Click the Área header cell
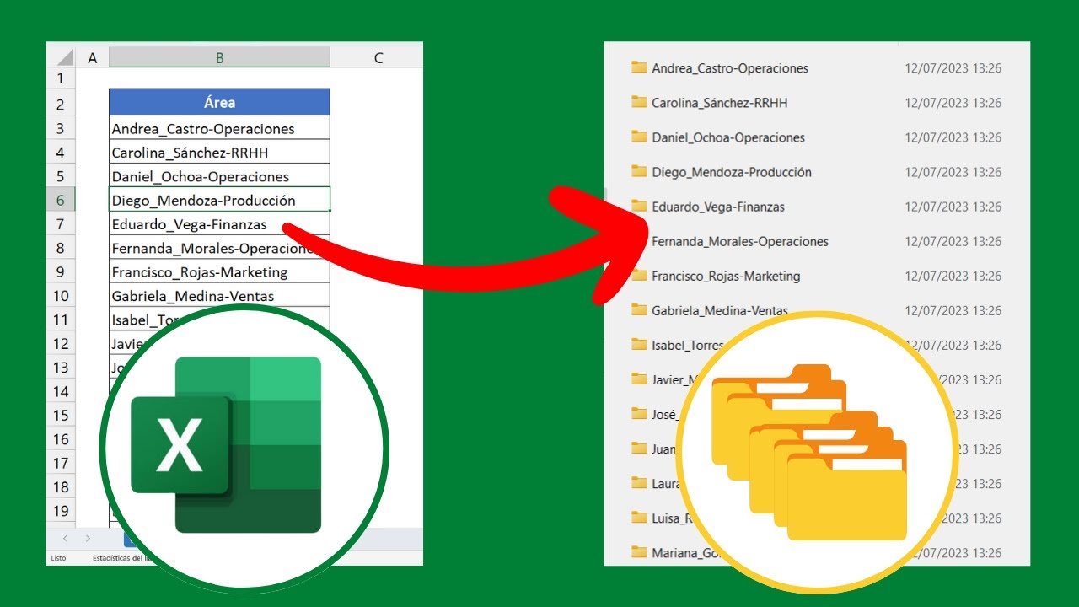Image resolution: width=1079 pixels, height=607 pixels. click(x=219, y=102)
